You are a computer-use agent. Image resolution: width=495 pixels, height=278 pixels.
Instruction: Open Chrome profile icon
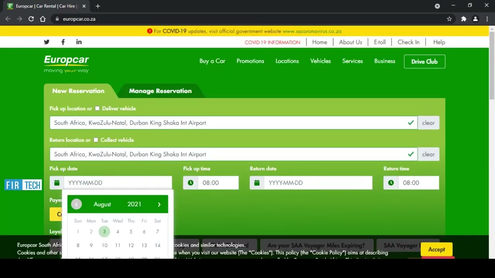pos(475,19)
